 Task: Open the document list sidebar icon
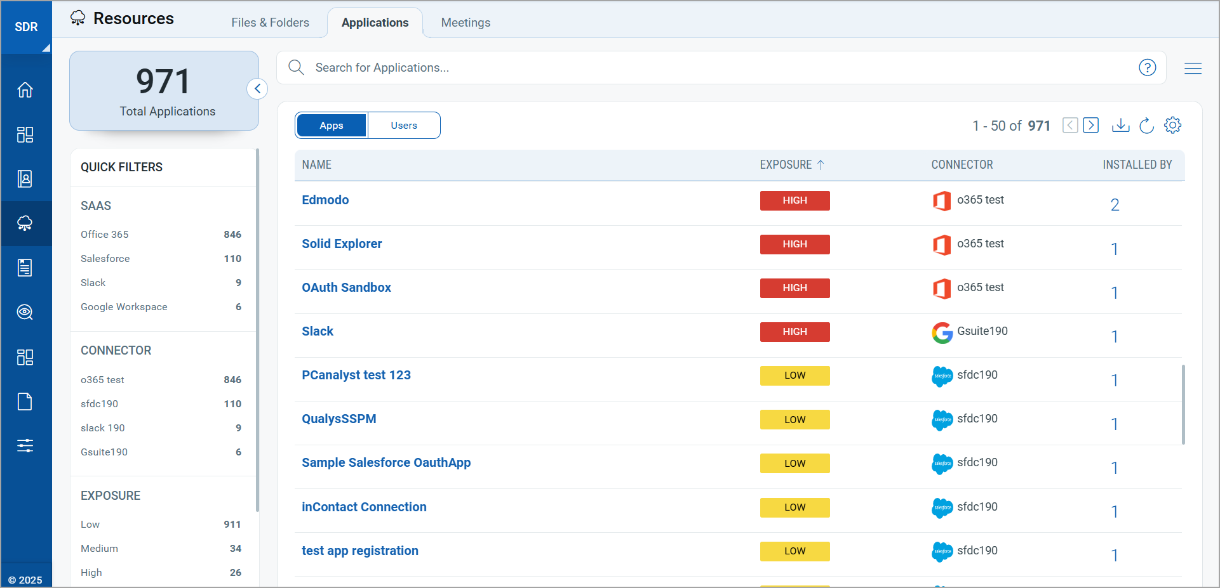click(x=25, y=268)
